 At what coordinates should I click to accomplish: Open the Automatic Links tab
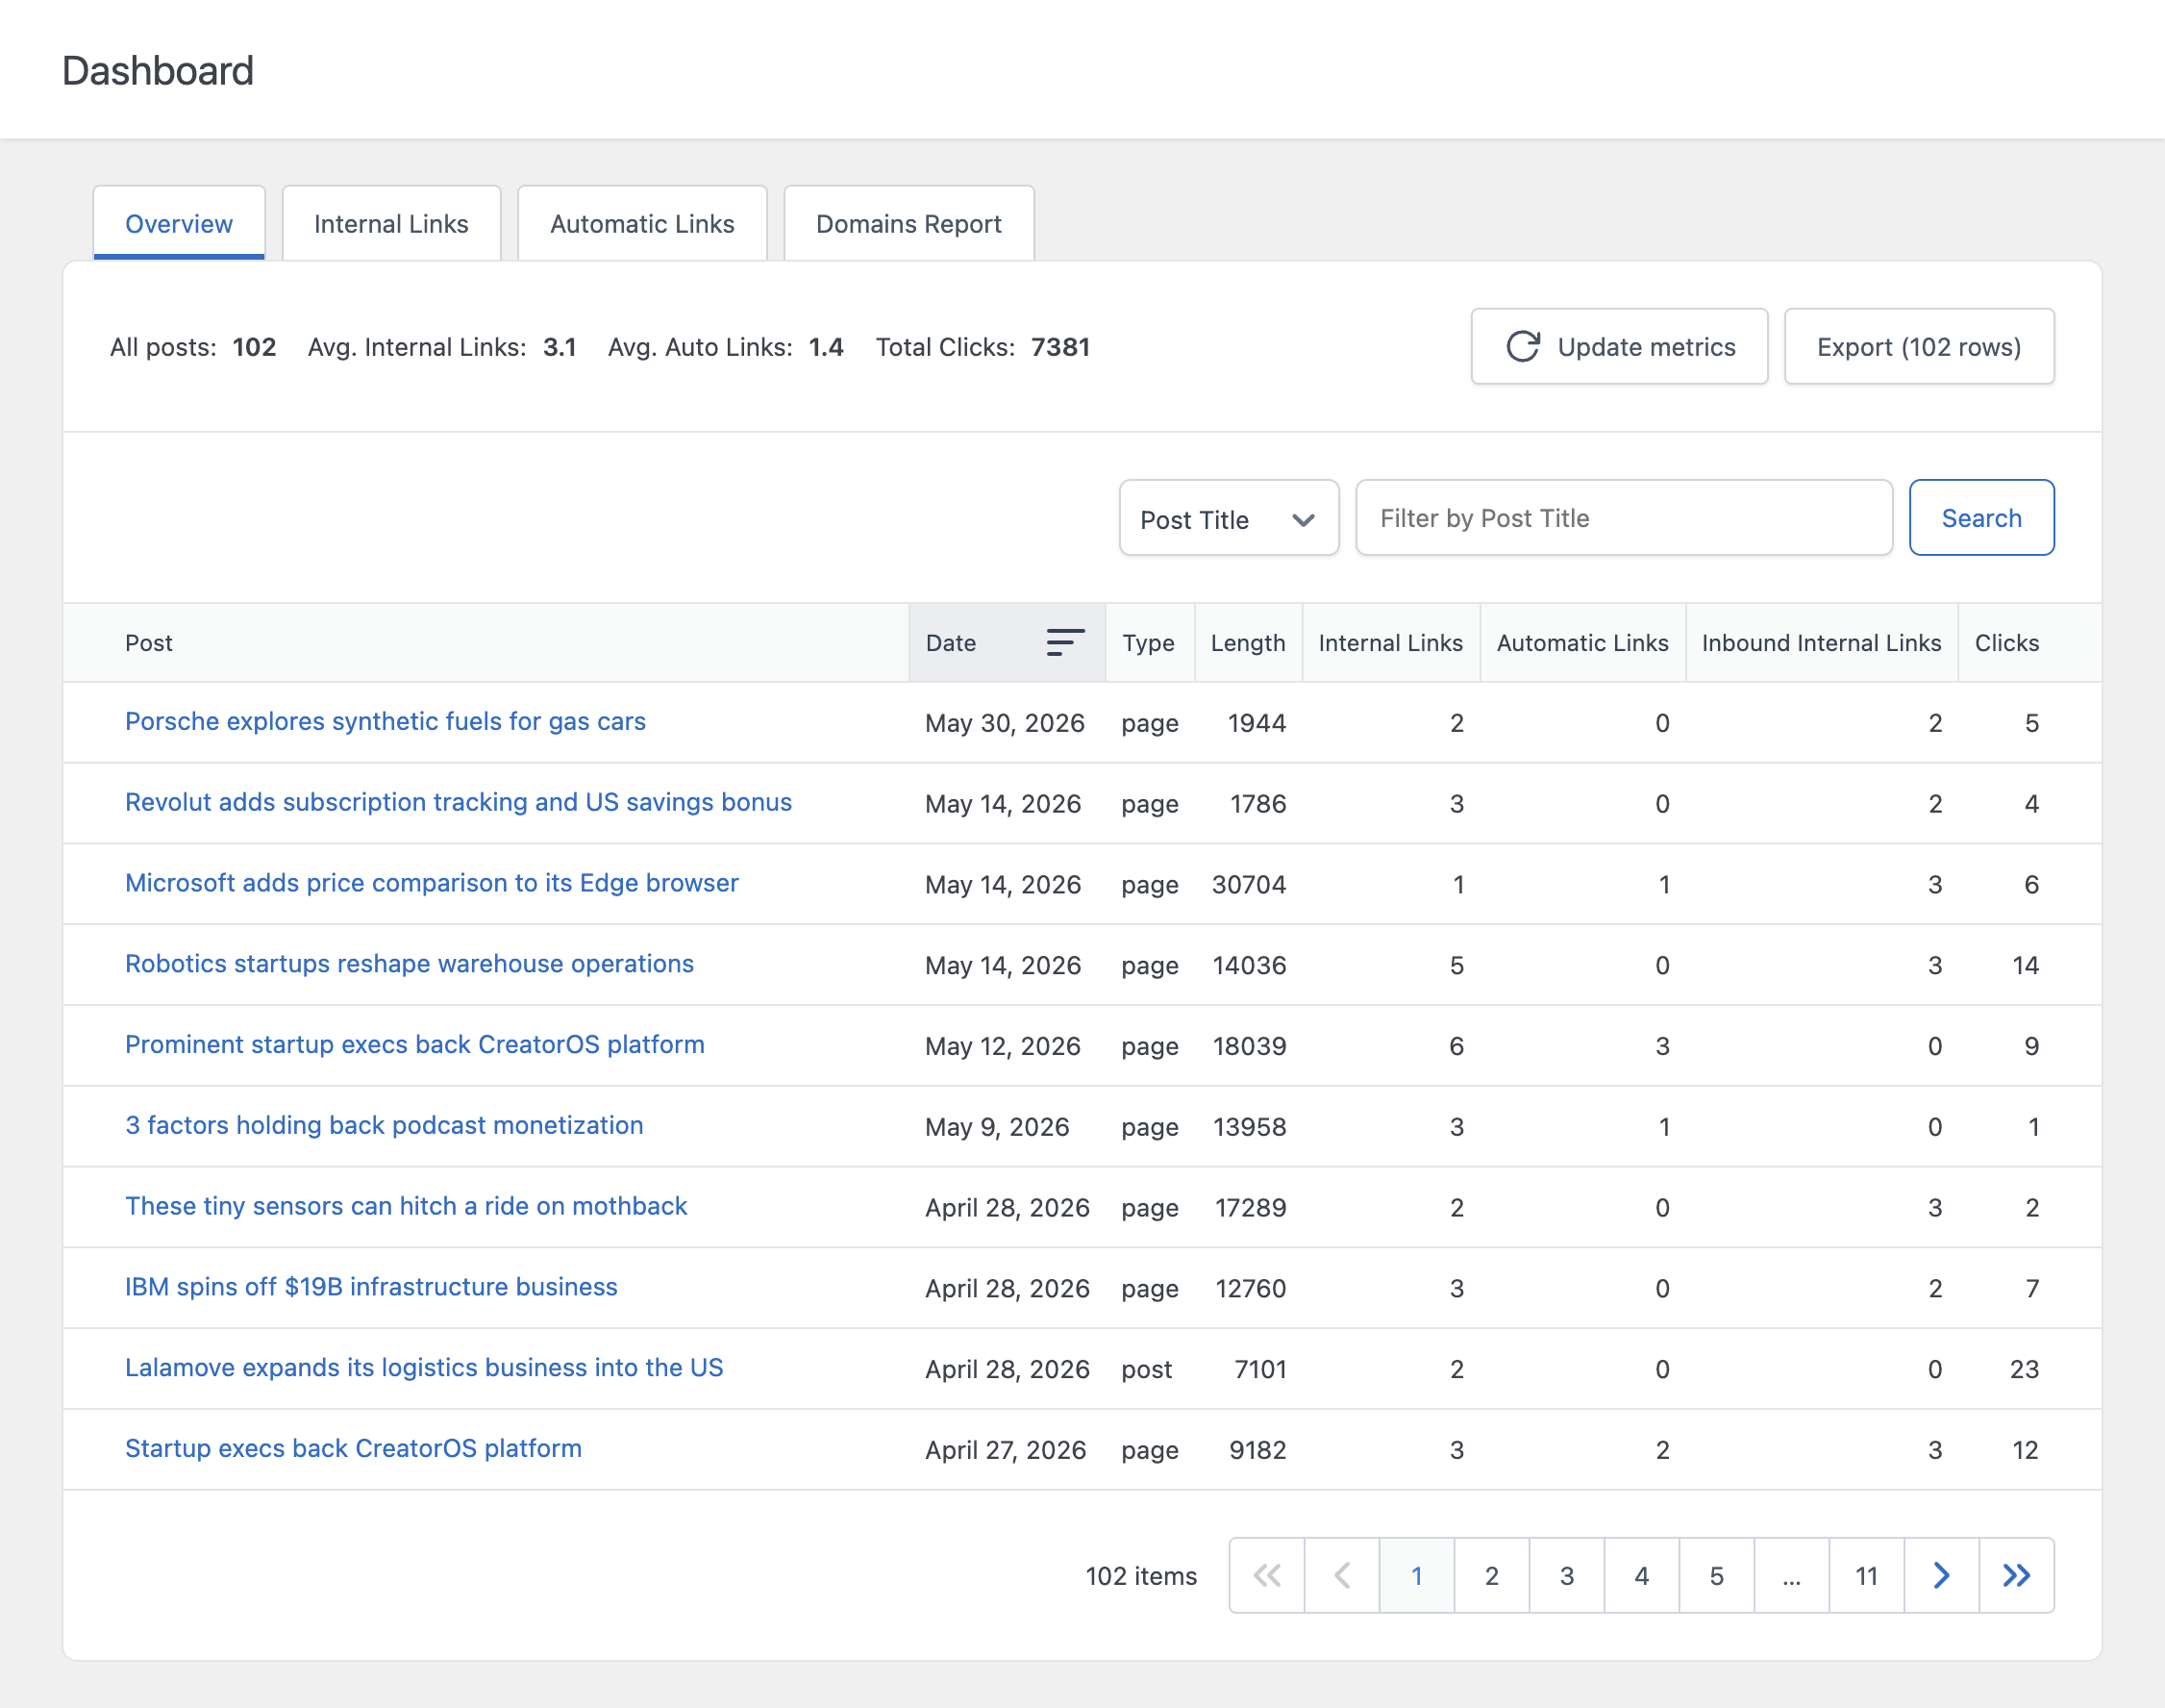[x=641, y=223]
